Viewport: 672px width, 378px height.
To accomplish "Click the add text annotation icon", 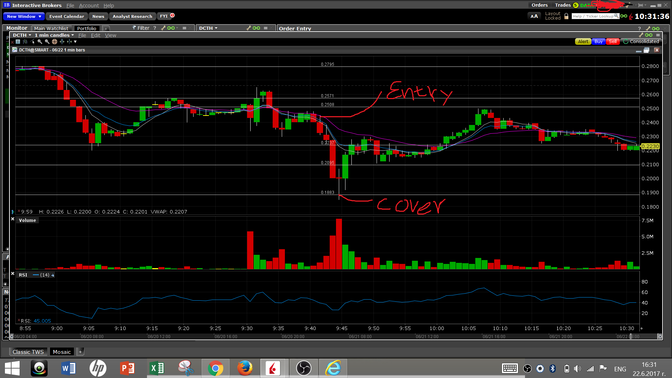I will pos(18,42).
